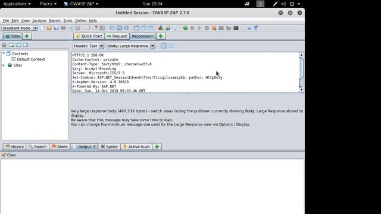The width and height of the screenshot is (381, 214).
Task: Click green plus next to Sites tab
Action: pos(27,36)
